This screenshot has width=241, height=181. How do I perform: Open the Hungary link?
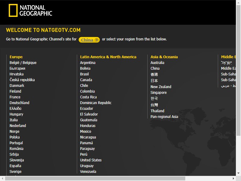coord(16,114)
